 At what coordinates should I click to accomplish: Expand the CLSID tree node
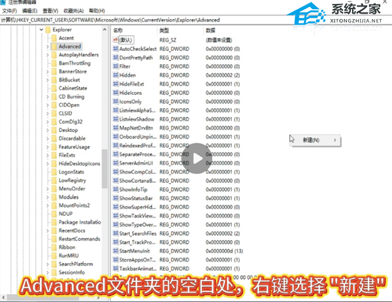[48, 113]
